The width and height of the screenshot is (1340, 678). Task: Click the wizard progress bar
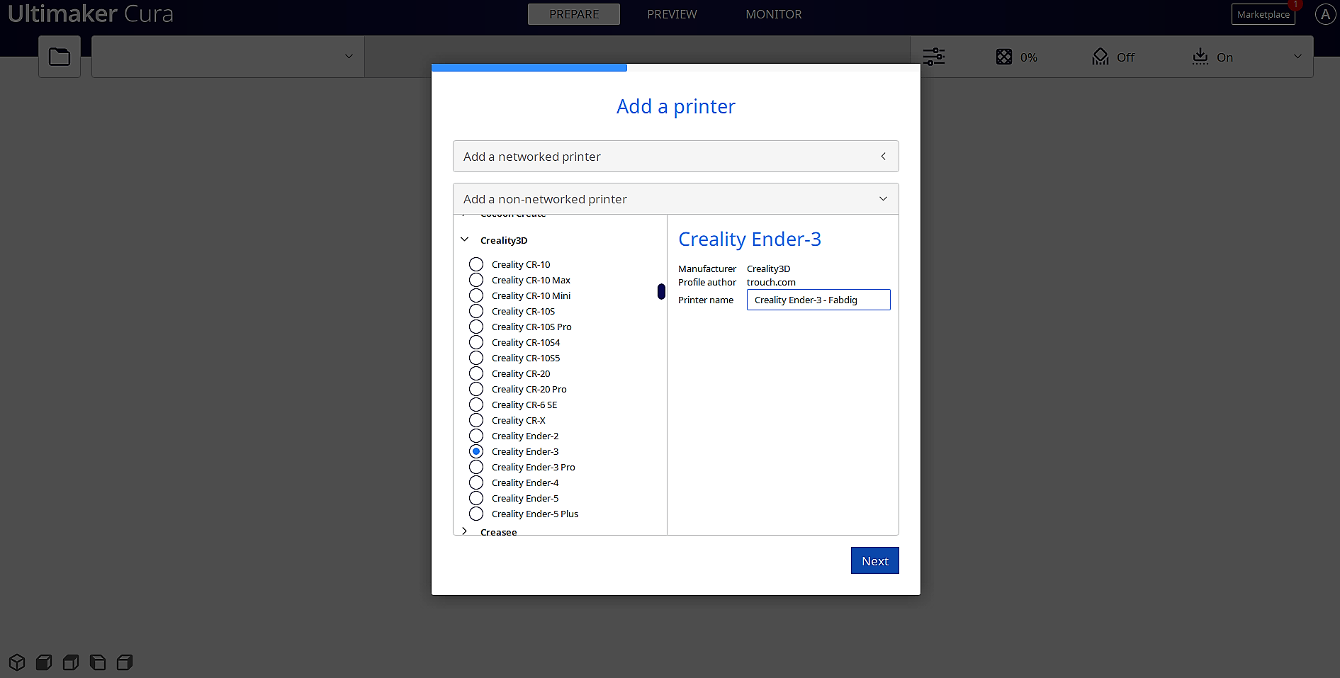pos(675,67)
